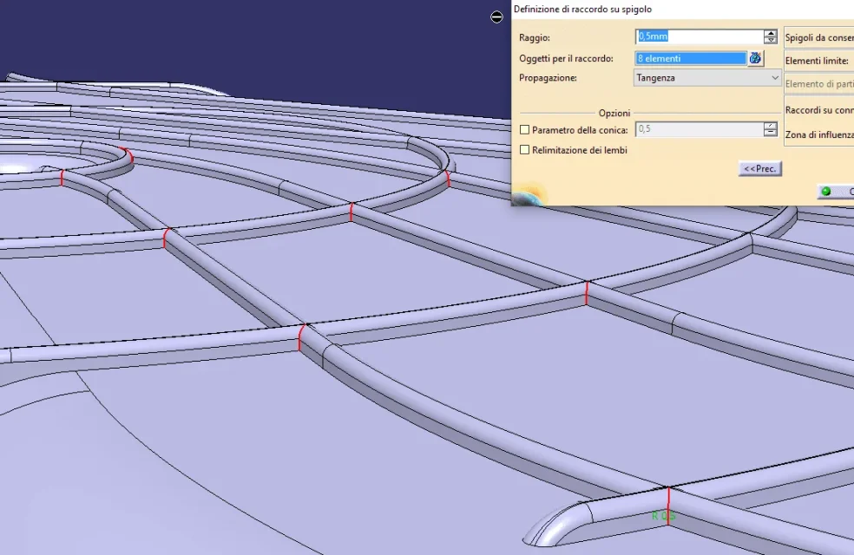Select the Oggetti per il raccordo field

pos(691,58)
